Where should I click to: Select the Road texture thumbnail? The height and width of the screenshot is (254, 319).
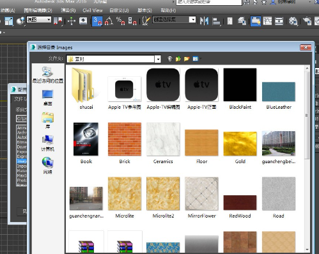[x=279, y=198]
